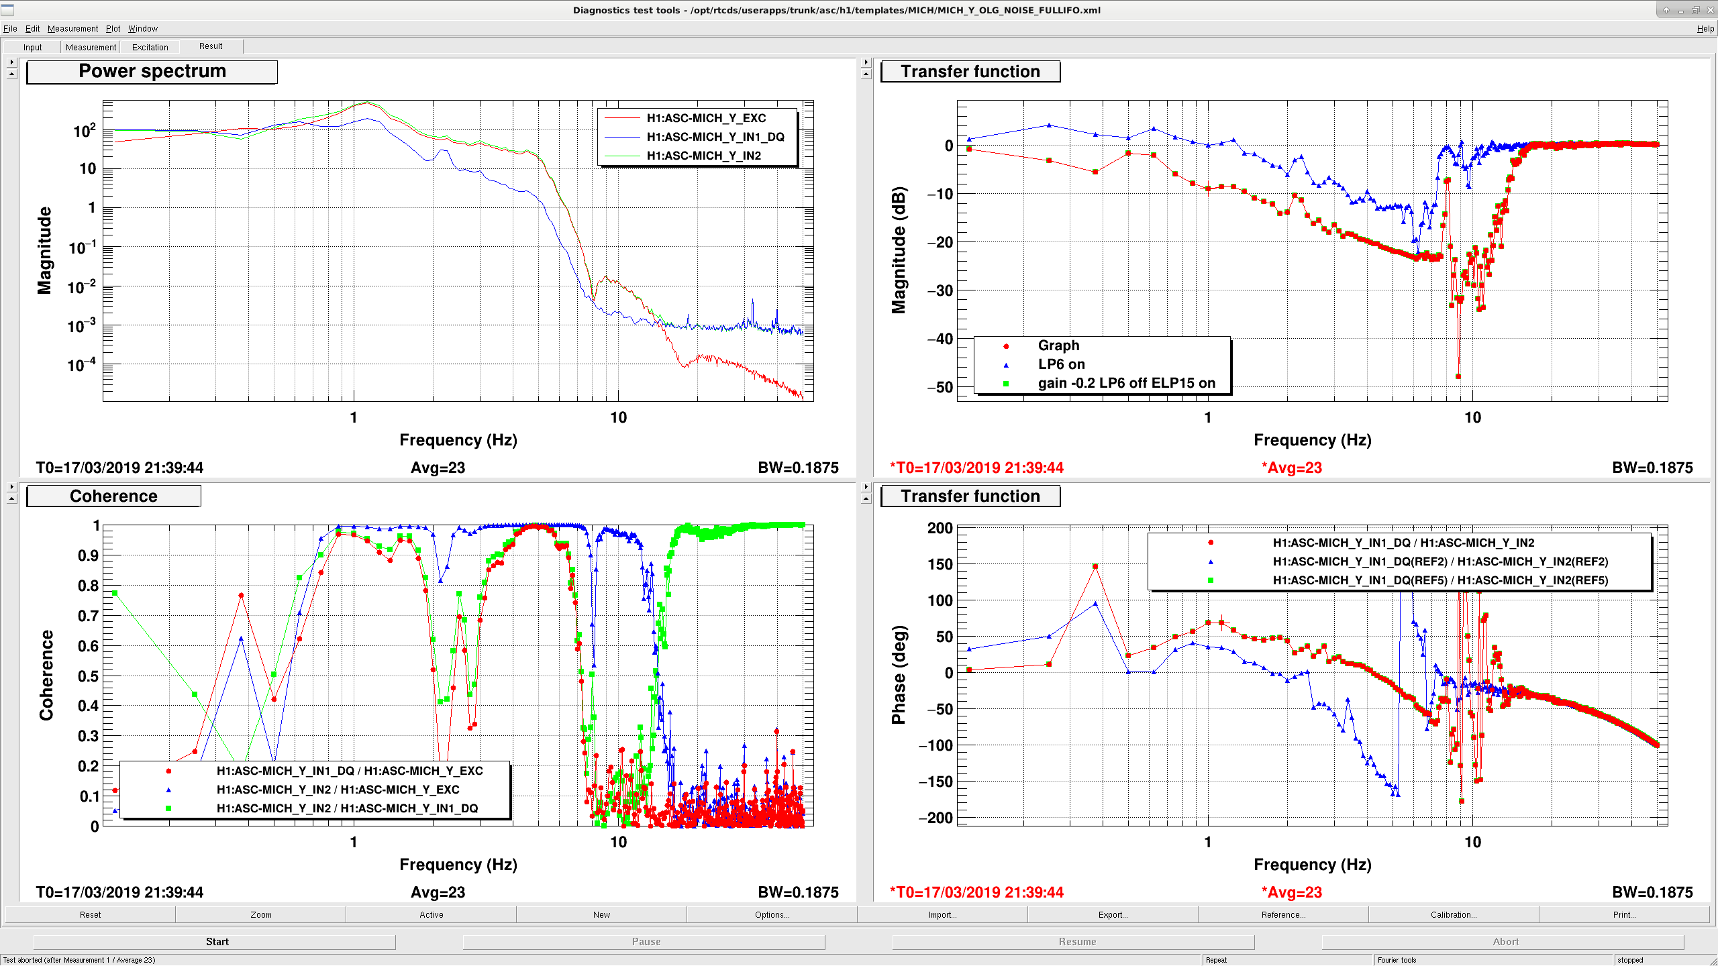
Task: Click the up-arrow button beside Coherence plot
Action: (11, 498)
